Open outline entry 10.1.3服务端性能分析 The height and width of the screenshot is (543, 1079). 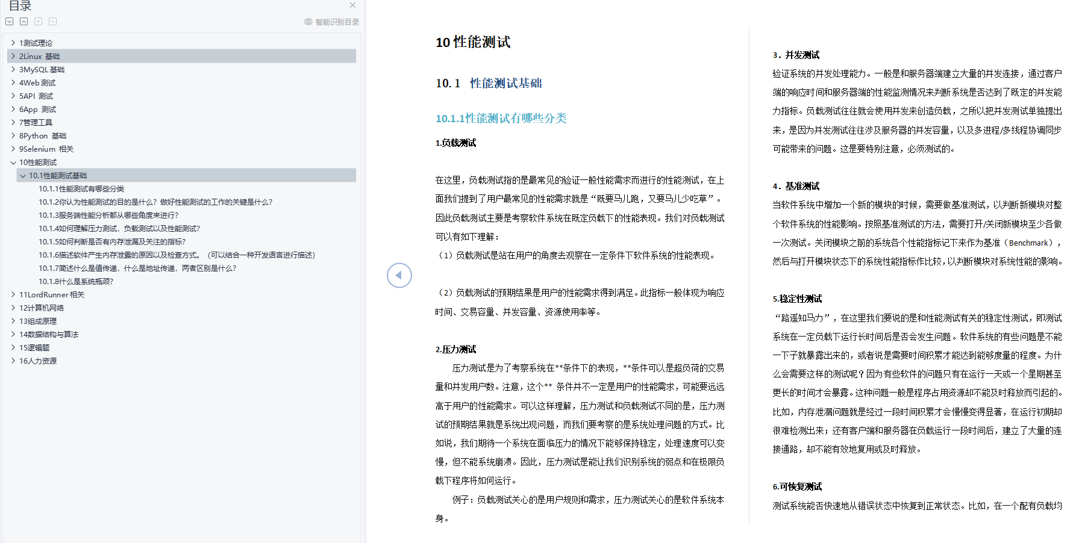[x=108, y=215]
